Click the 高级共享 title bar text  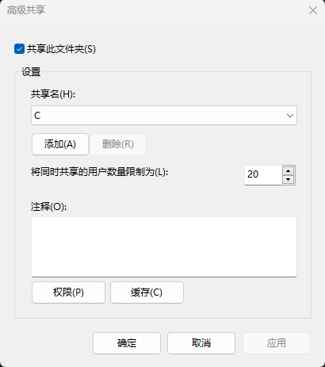click(26, 10)
